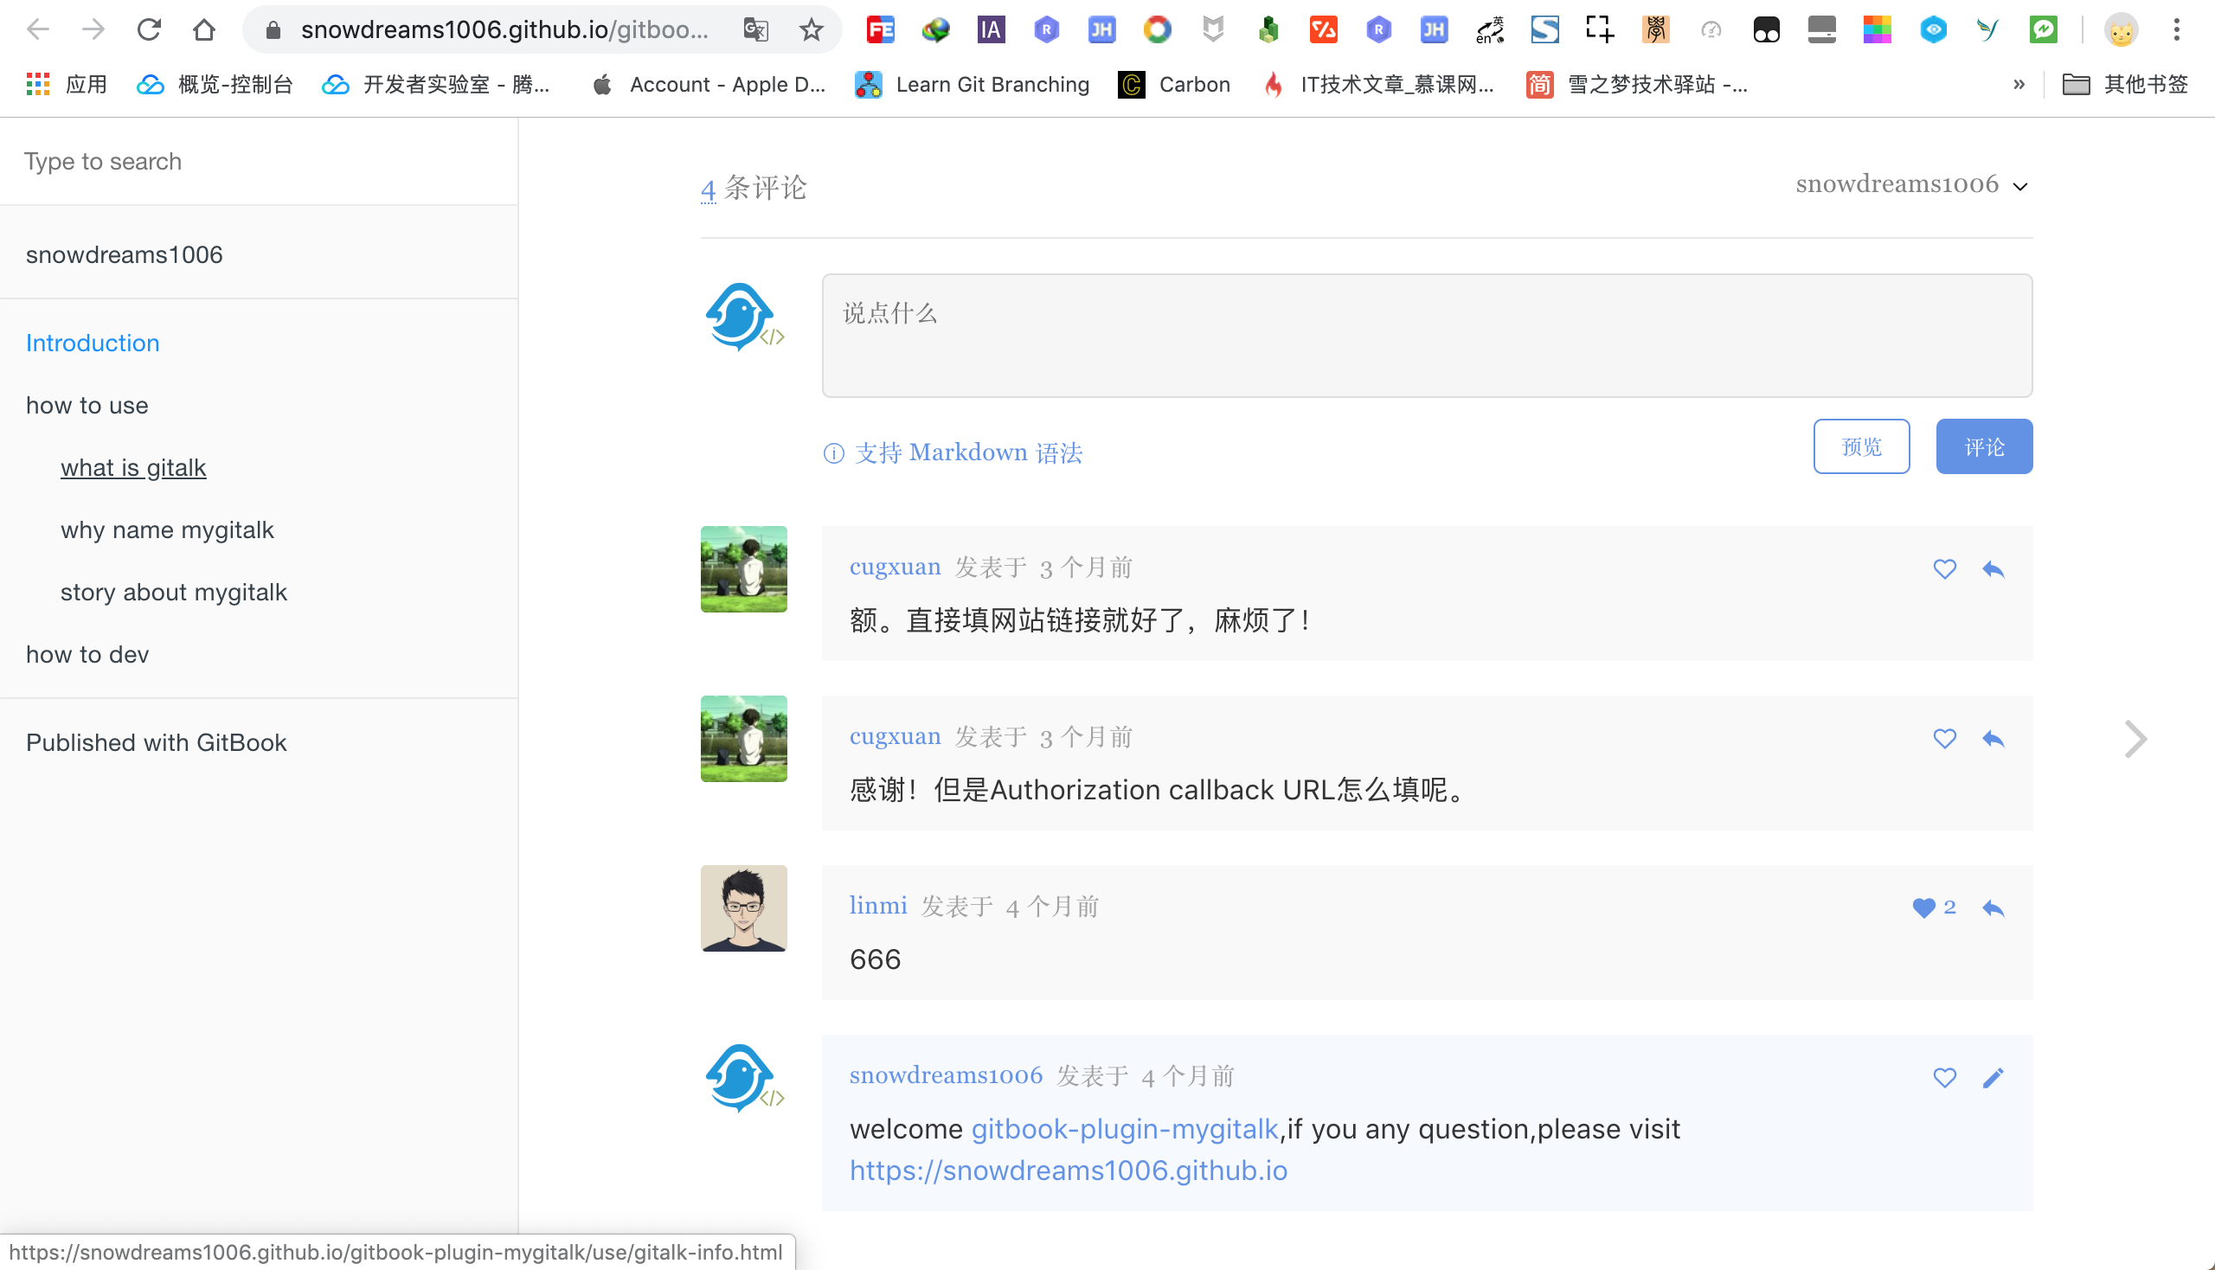The height and width of the screenshot is (1270, 2215).
Task: Click the 预览 preview button
Action: [x=1861, y=446]
